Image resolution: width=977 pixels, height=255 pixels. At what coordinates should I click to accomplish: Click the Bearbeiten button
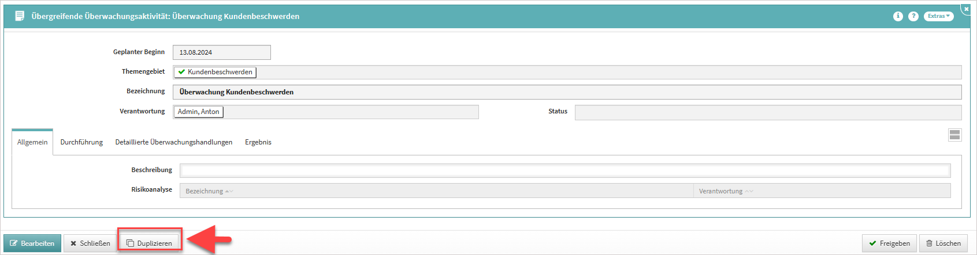click(x=32, y=243)
